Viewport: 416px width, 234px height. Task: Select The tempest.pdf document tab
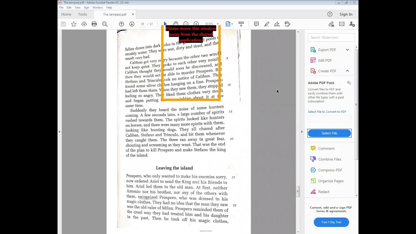[x=115, y=14]
